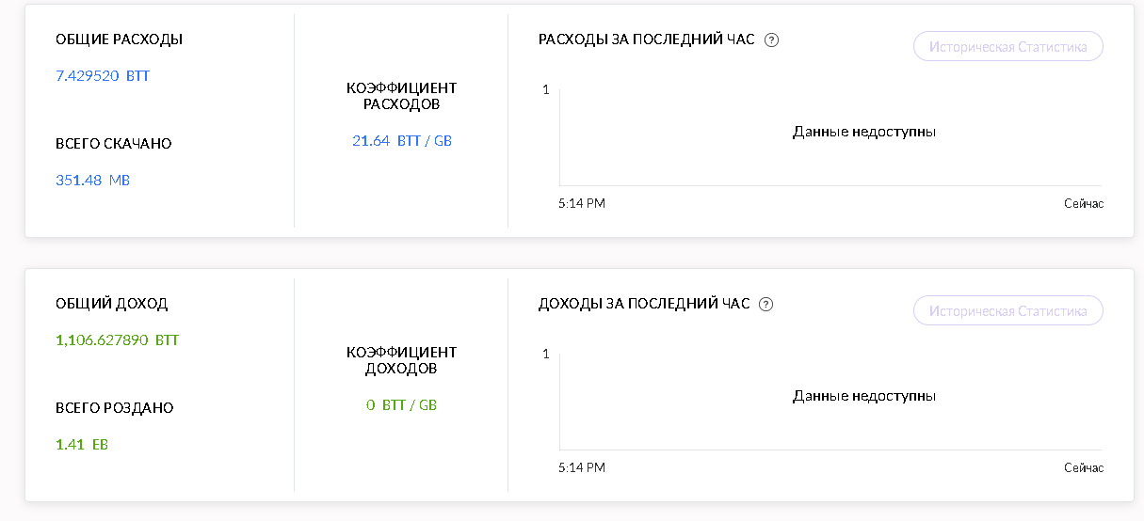The height and width of the screenshot is (521, 1144).
Task: Click help icon beside Расходы за последний час
Action: (x=771, y=39)
